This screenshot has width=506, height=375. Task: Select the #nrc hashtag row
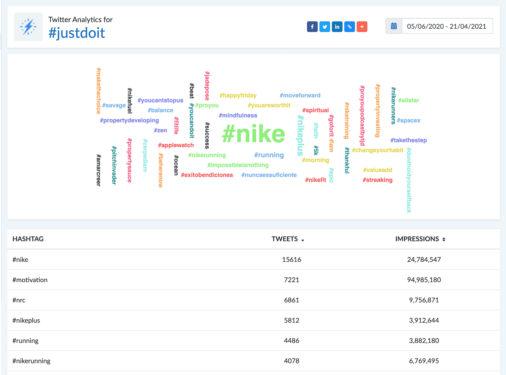click(253, 300)
